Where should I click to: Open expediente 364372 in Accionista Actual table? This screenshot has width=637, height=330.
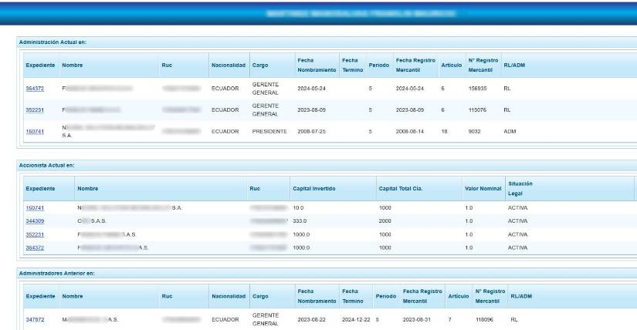36,247
